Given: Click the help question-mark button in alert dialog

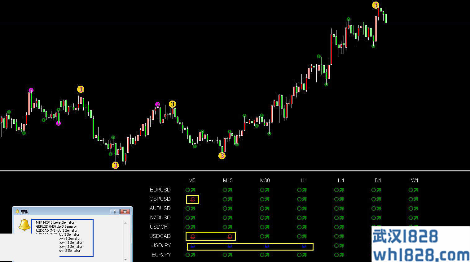Looking at the screenshot, I should 115,212.
